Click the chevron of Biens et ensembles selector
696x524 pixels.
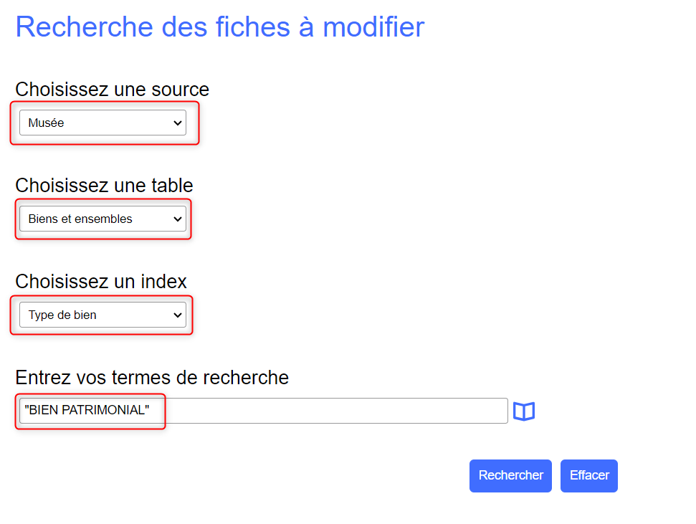(x=178, y=219)
